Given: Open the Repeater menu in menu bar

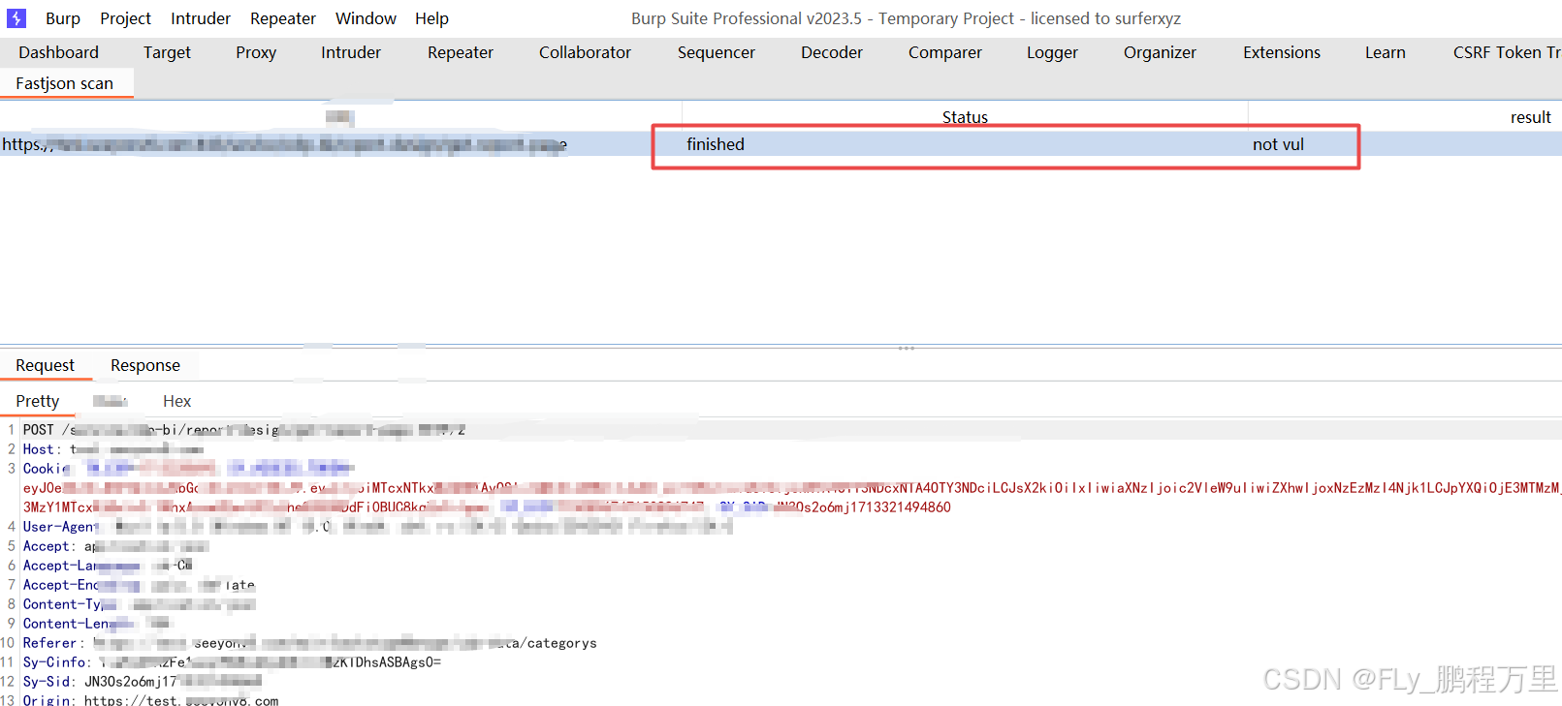Looking at the screenshot, I should click(283, 18).
